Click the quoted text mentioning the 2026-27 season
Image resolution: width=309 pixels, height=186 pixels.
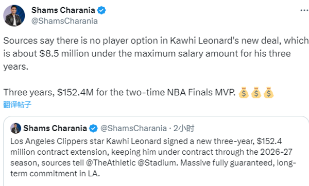[153, 157]
